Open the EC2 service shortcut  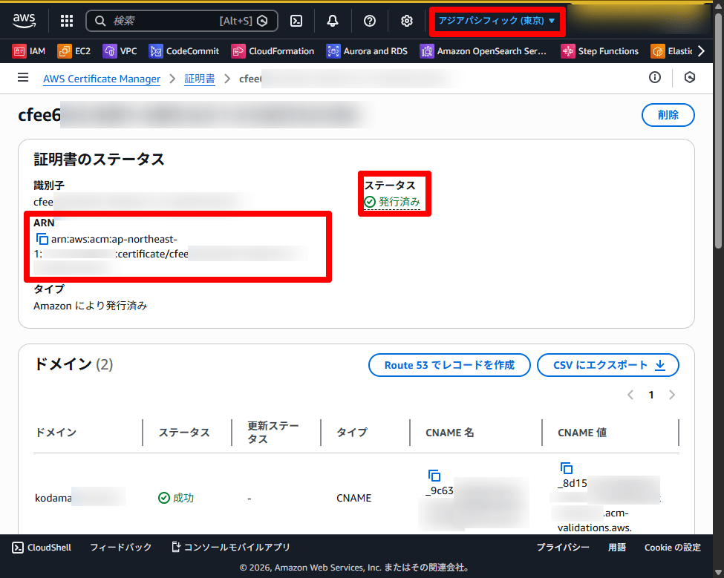point(74,51)
